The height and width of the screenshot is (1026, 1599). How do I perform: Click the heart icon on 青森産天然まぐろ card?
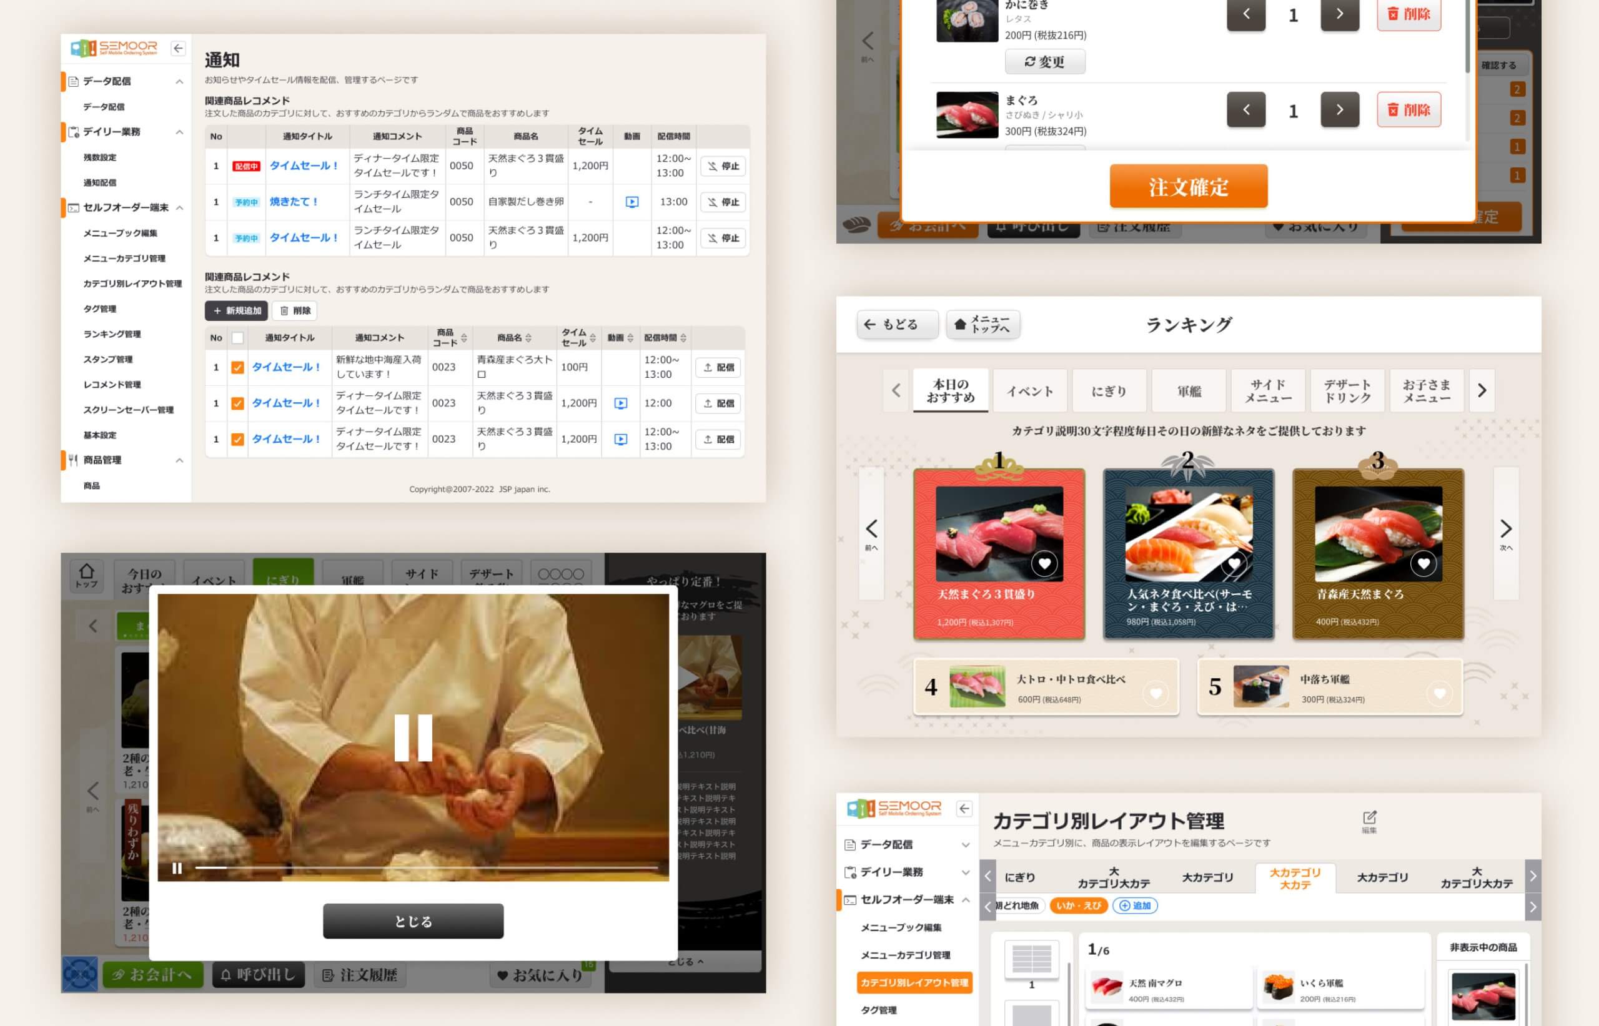1423,564
